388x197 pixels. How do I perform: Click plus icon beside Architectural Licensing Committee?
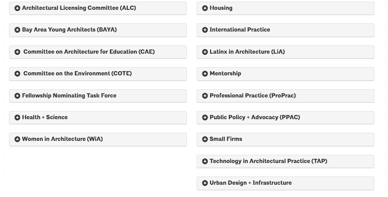[x=17, y=8]
